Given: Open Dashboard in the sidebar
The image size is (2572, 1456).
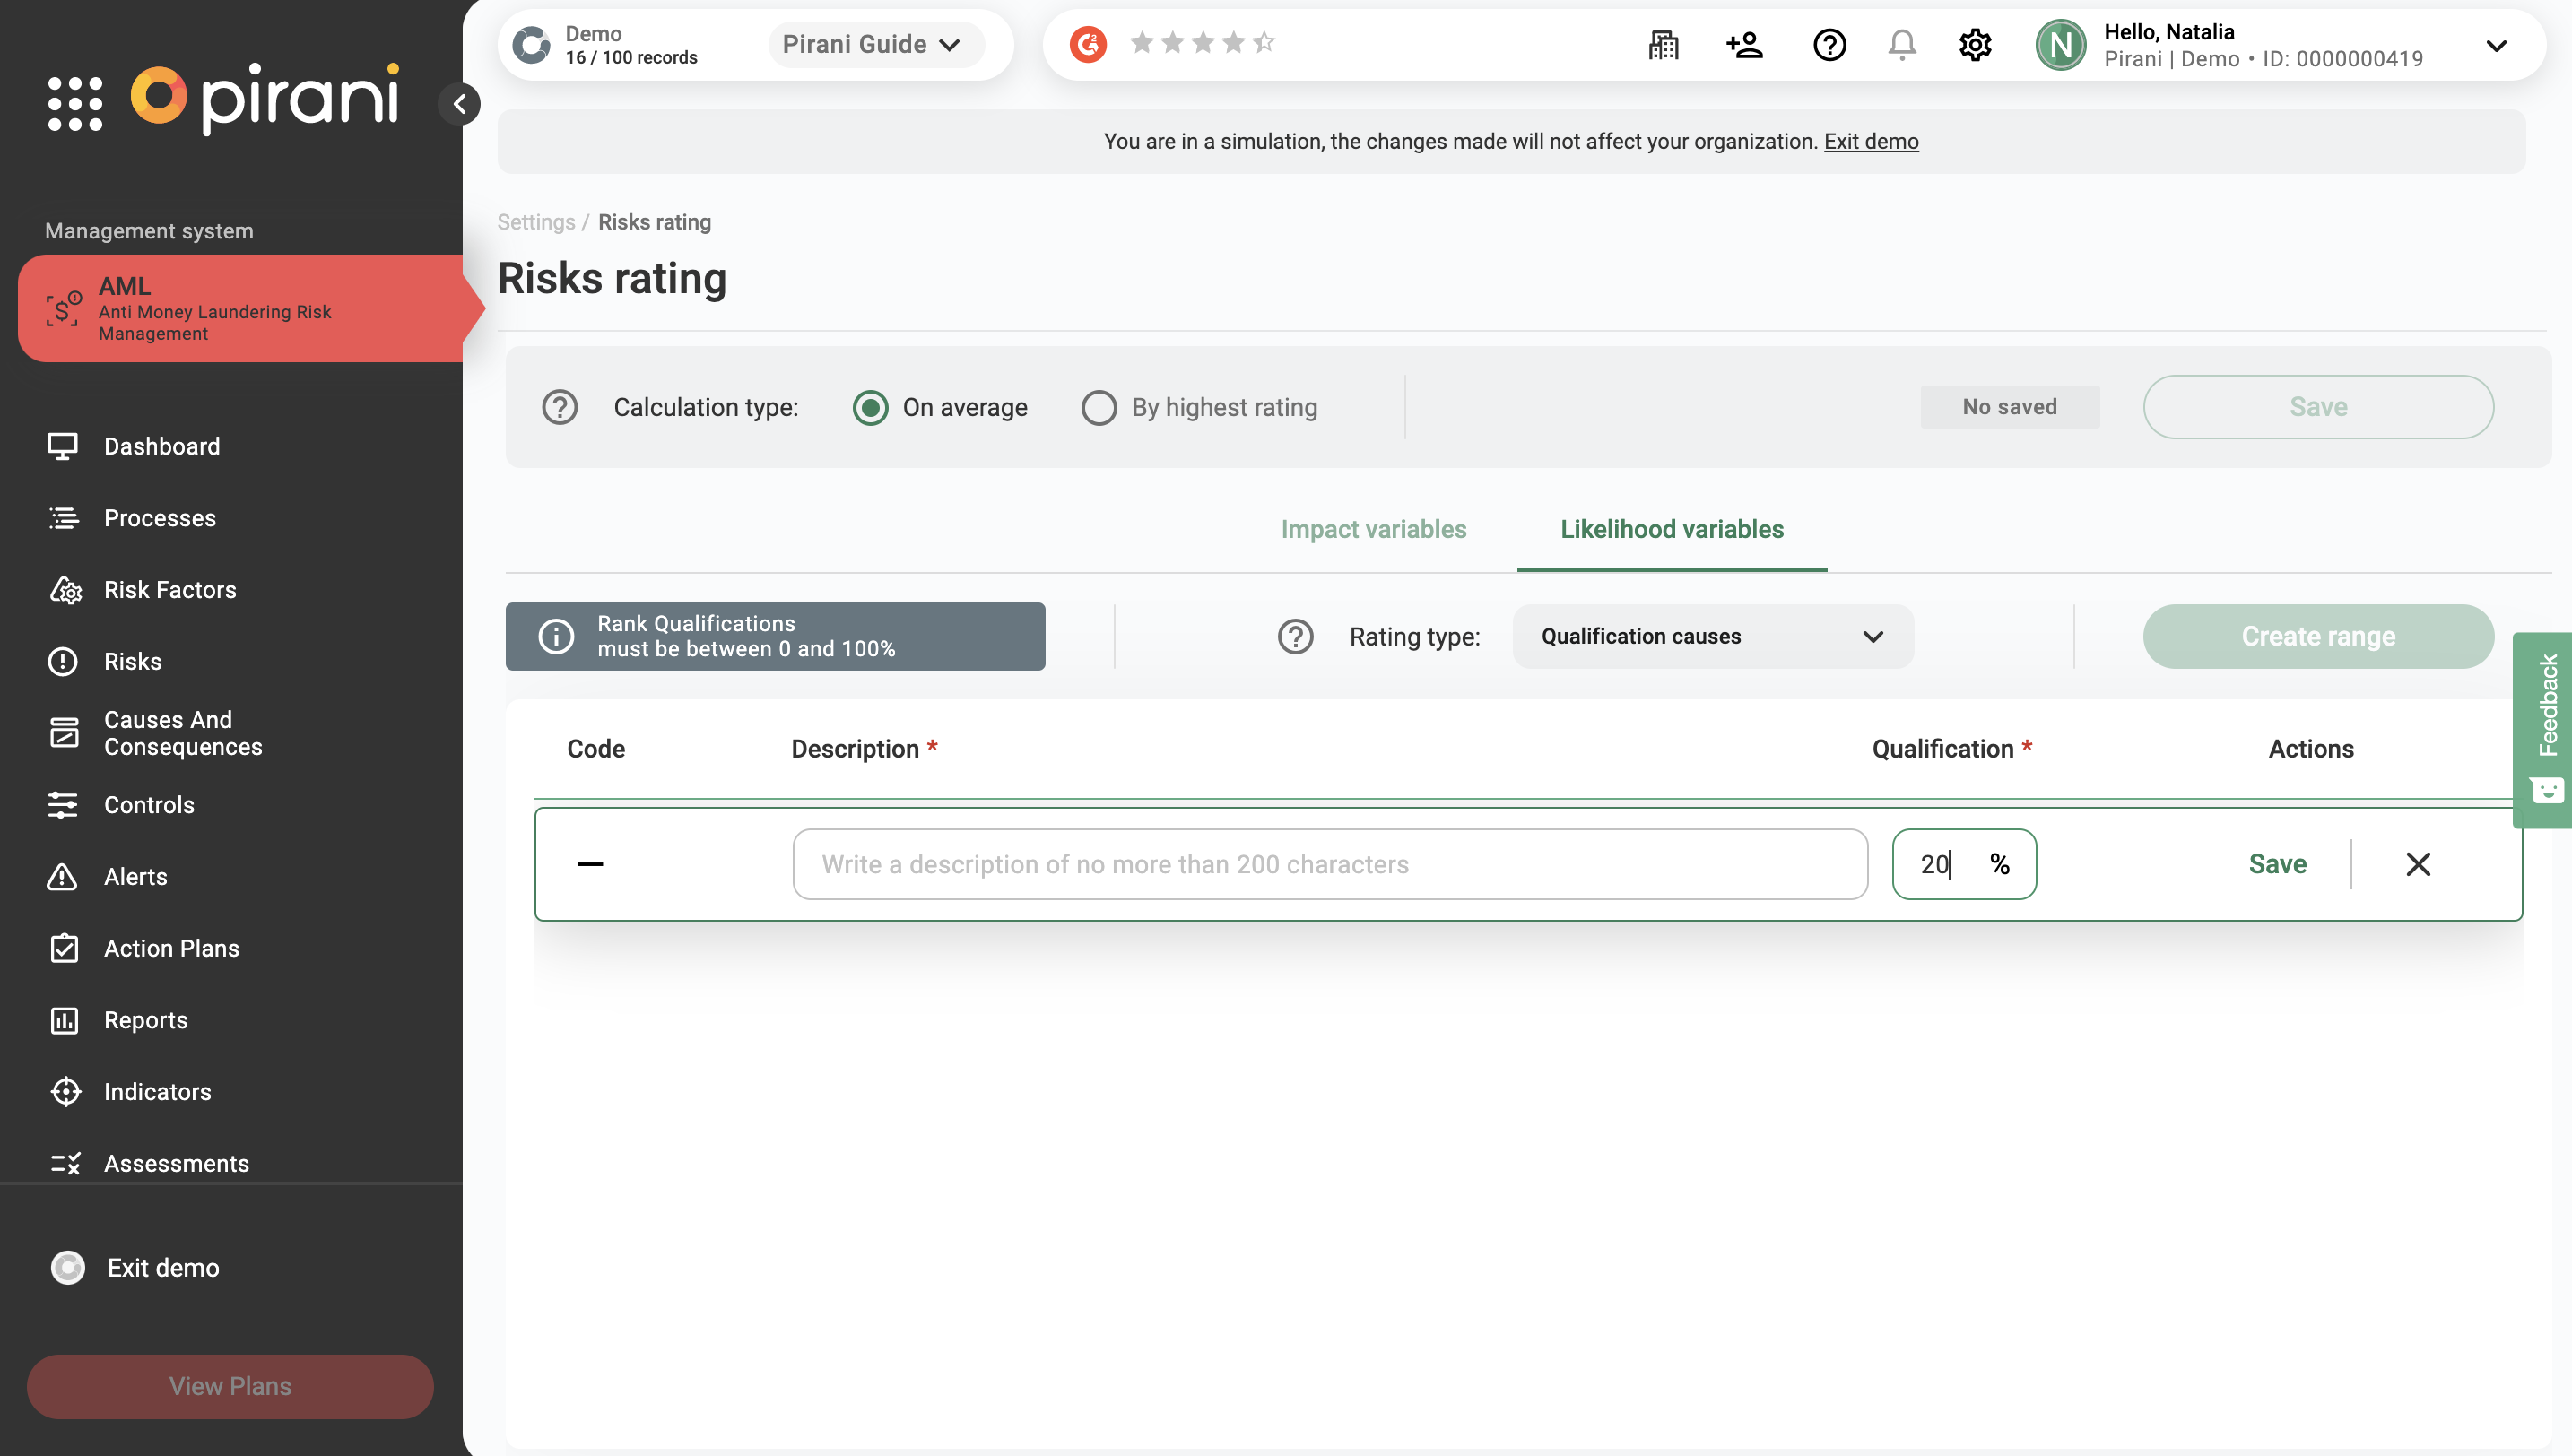Looking at the screenshot, I should tap(162, 446).
